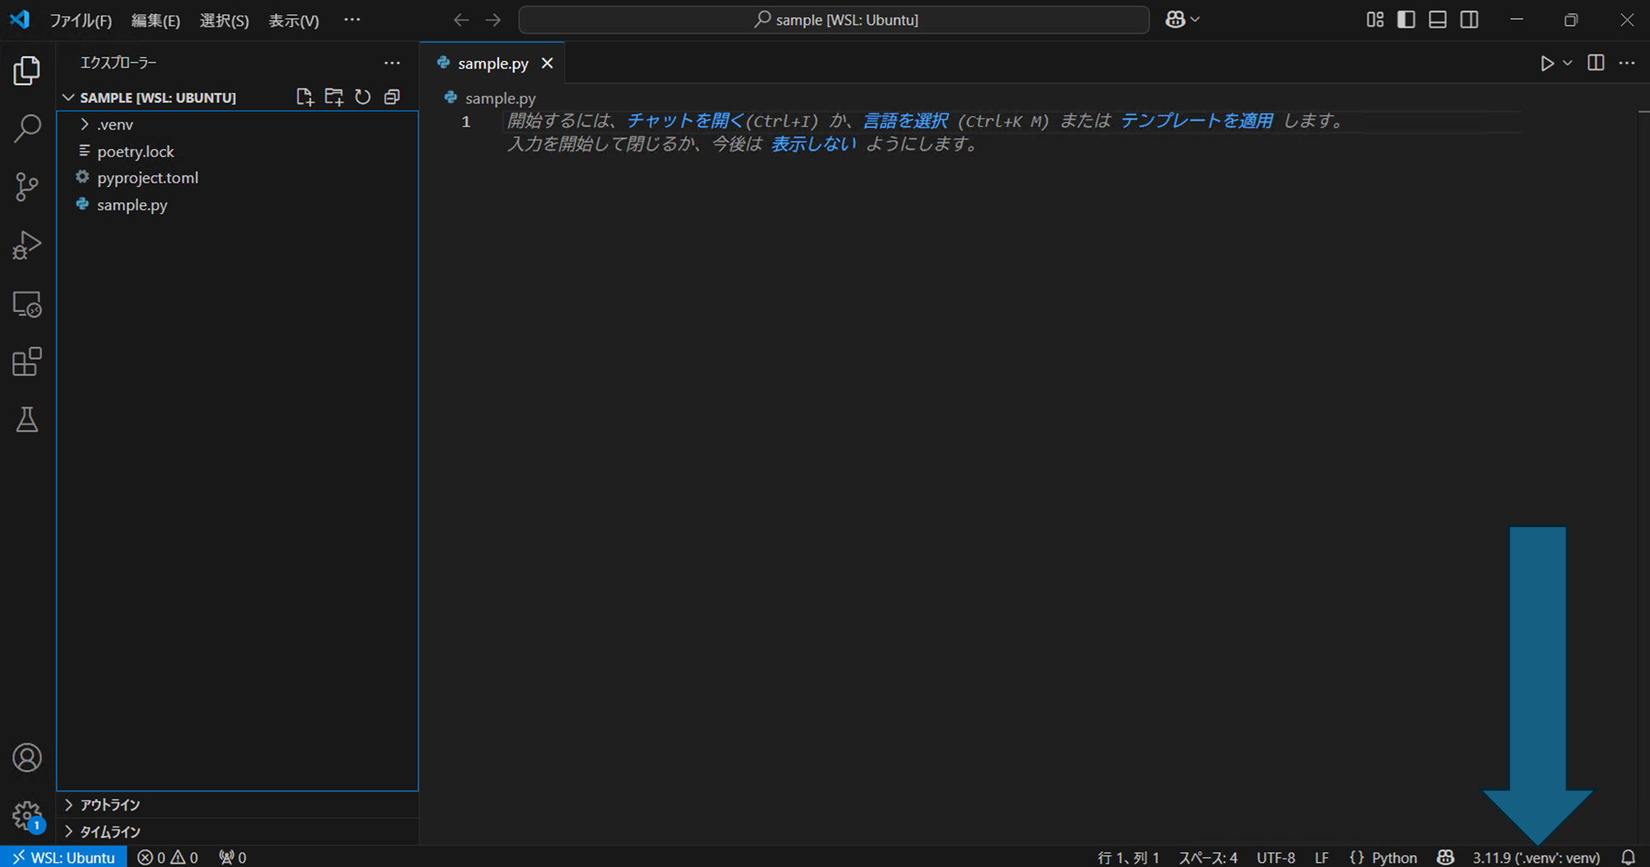
Task: Click the command center search box
Action: pos(833,20)
